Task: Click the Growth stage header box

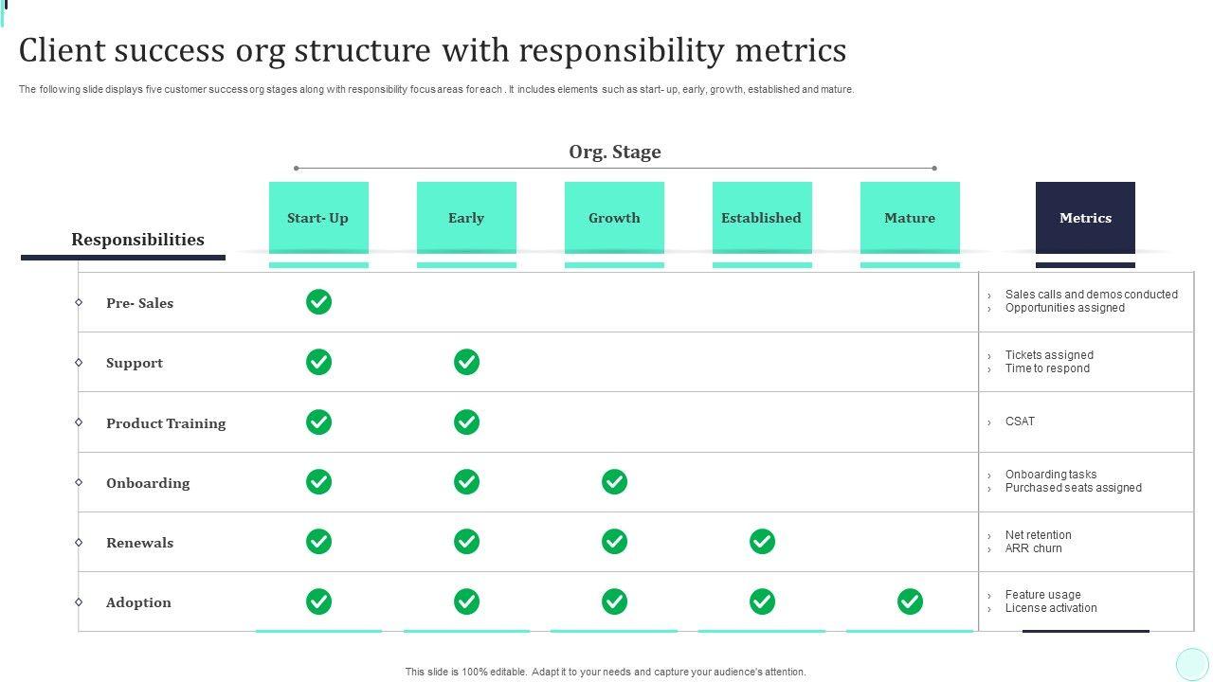Action: click(614, 218)
